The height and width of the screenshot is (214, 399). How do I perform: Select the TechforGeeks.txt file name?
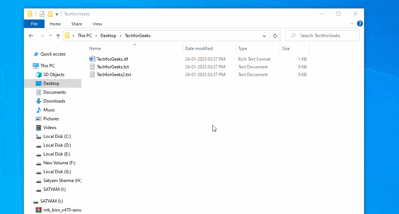pos(113,67)
